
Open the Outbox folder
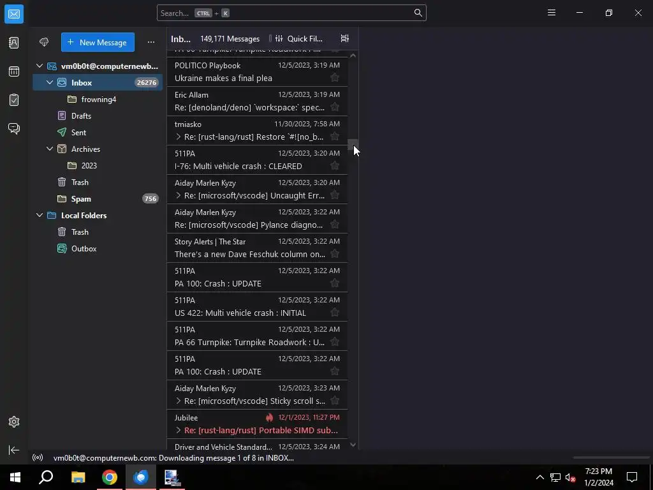click(x=98, y=248)
